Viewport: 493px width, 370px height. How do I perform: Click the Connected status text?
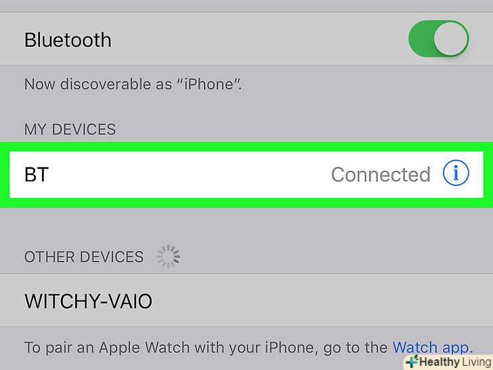(381, 175)
